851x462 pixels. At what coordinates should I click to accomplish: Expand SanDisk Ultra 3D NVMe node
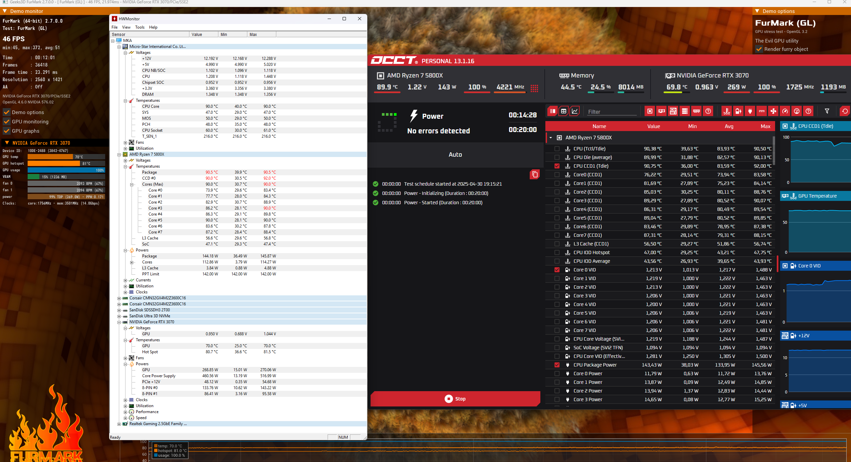(x=119, y=316)
